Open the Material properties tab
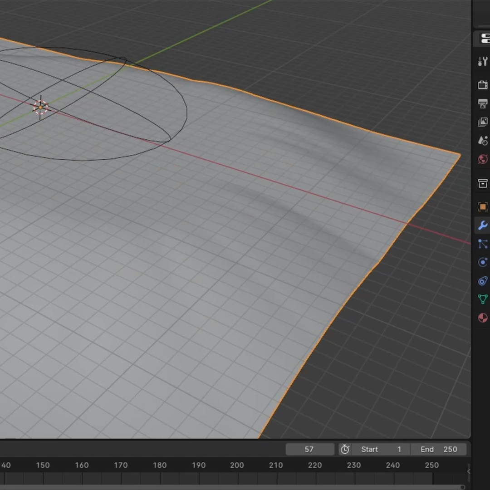This screenshot has height=490, width=490. tap(483, 317)
